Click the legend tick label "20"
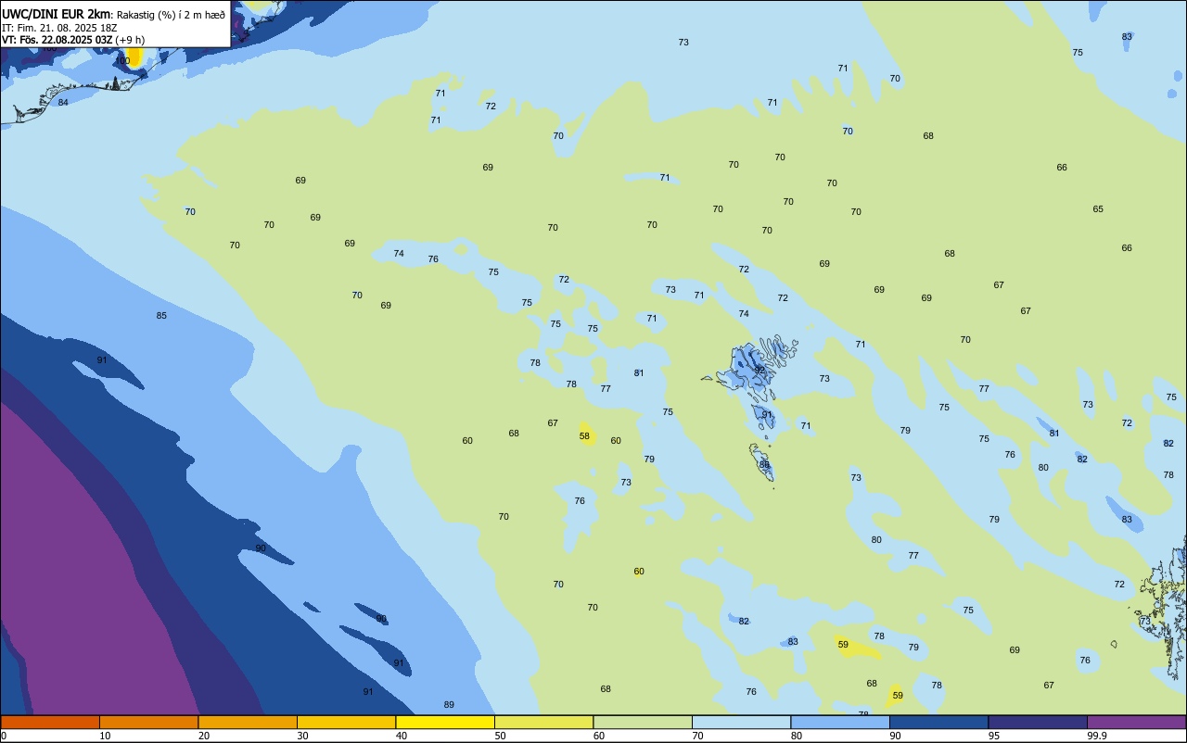 click(x=204, y=736)
